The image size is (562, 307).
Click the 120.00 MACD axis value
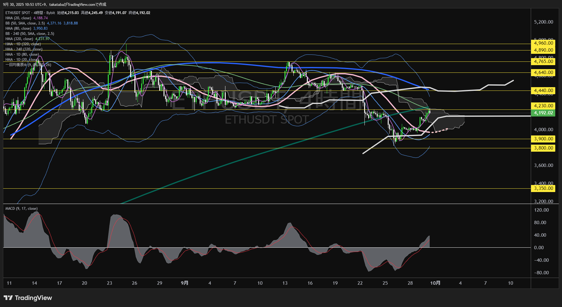541,210
